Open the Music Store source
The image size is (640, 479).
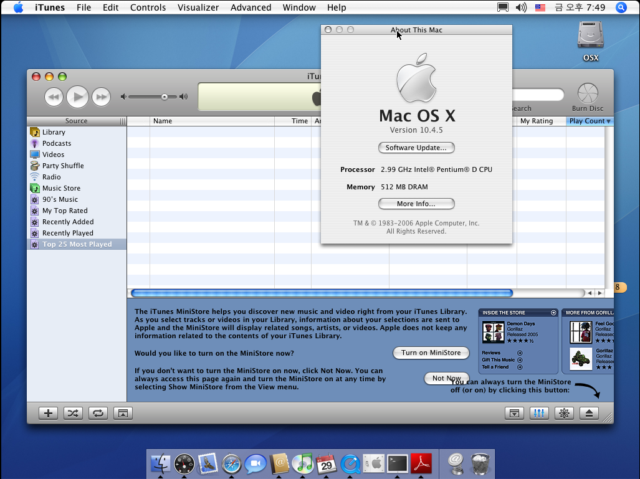click(x=77, y=188)
